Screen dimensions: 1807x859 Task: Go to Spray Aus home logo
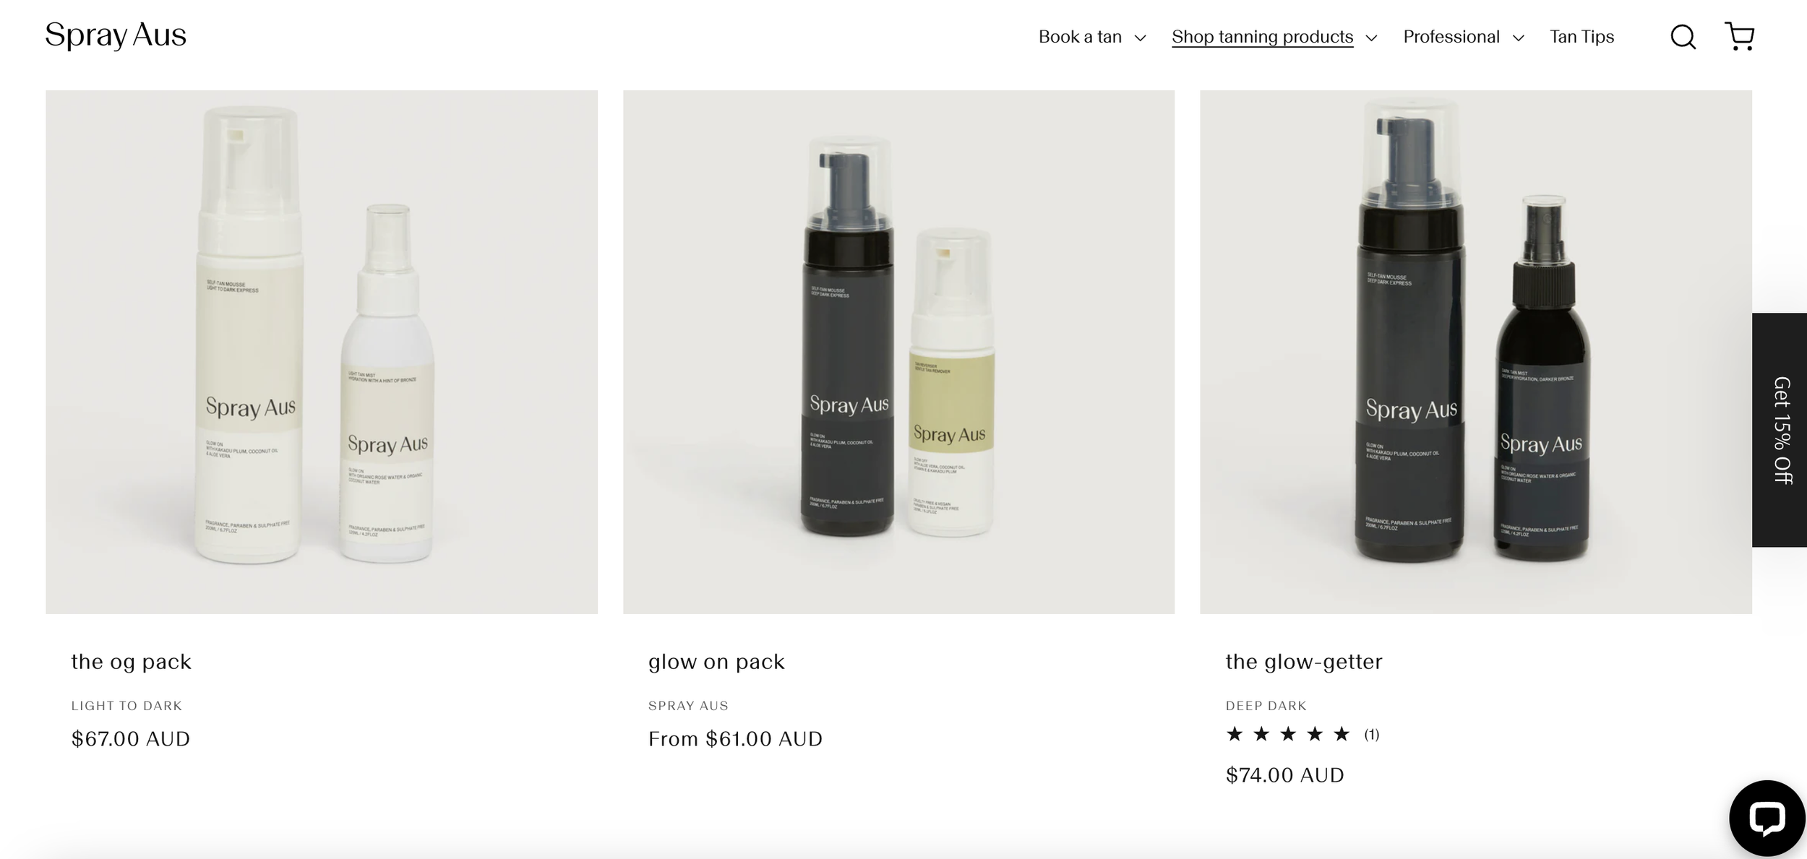116,35
